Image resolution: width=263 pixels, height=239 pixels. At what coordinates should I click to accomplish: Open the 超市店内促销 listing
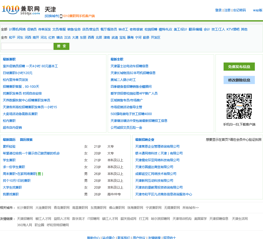click(x=12, y=128)
